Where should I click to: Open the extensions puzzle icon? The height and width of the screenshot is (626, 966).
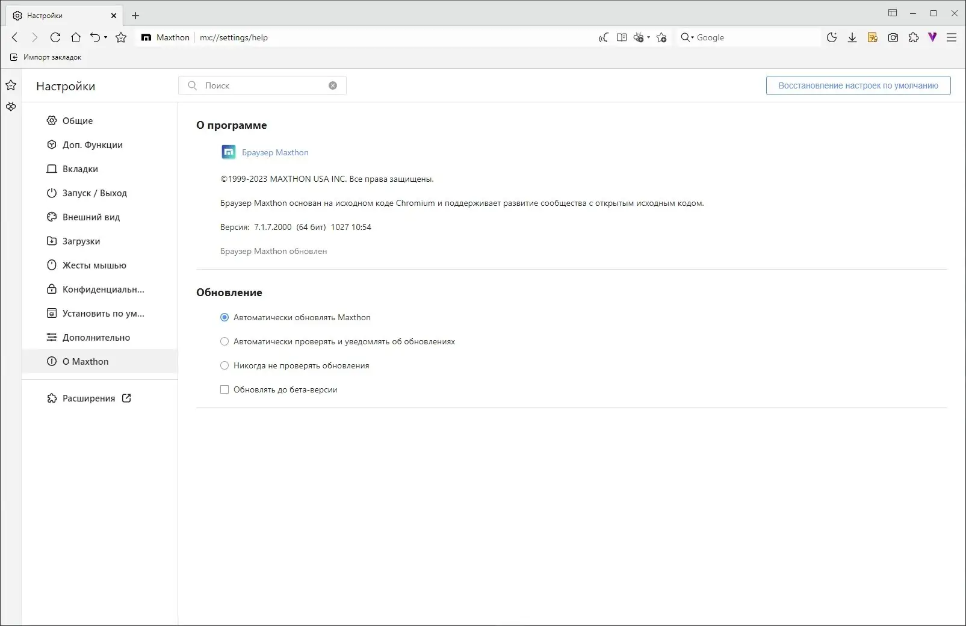point(914,37)
